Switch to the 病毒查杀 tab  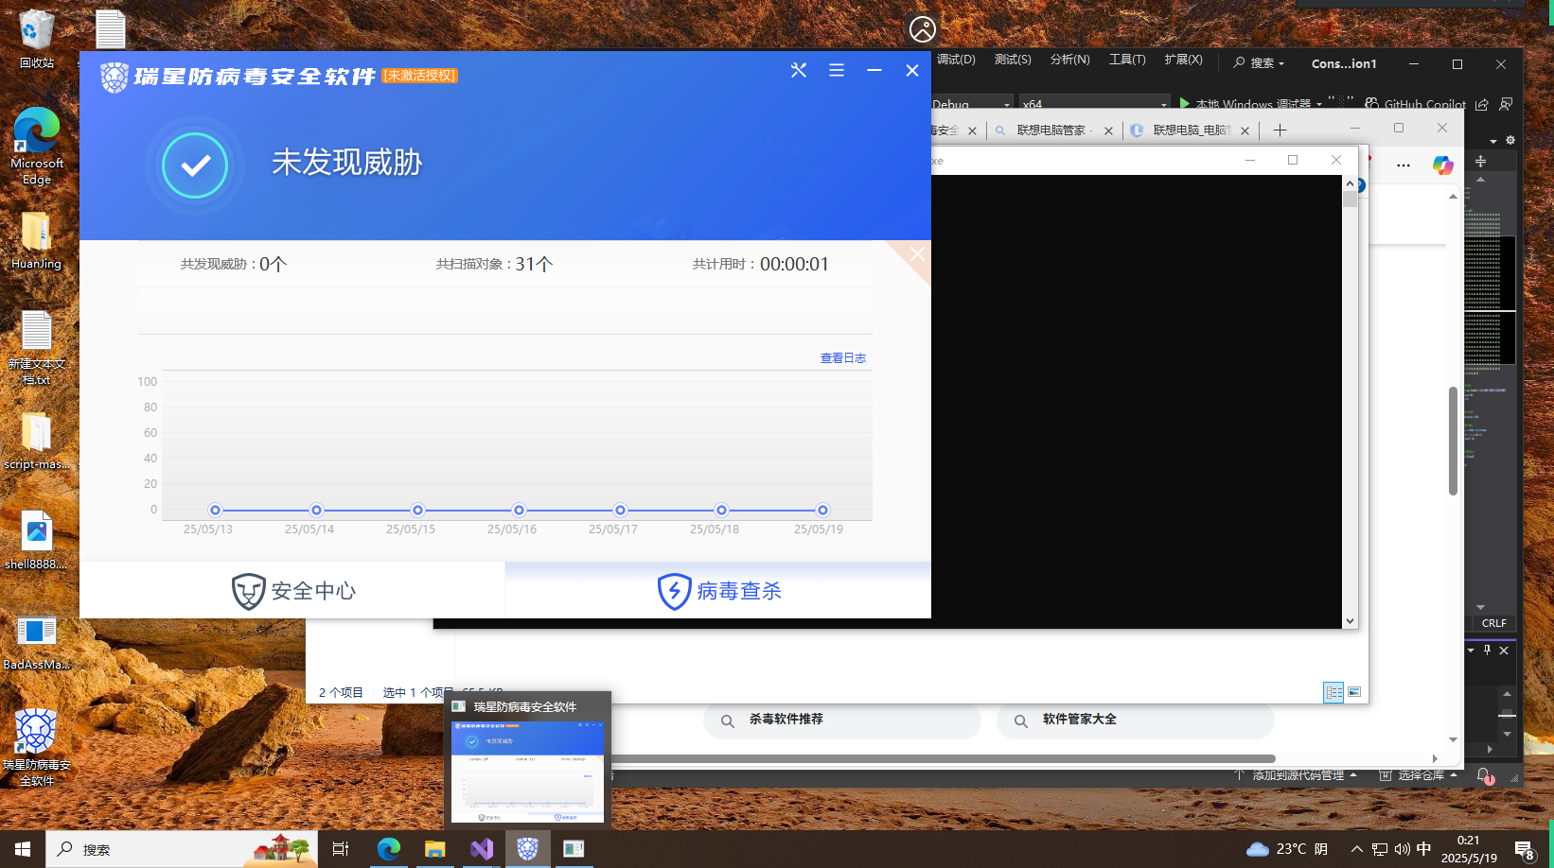(x=719, y=591)
